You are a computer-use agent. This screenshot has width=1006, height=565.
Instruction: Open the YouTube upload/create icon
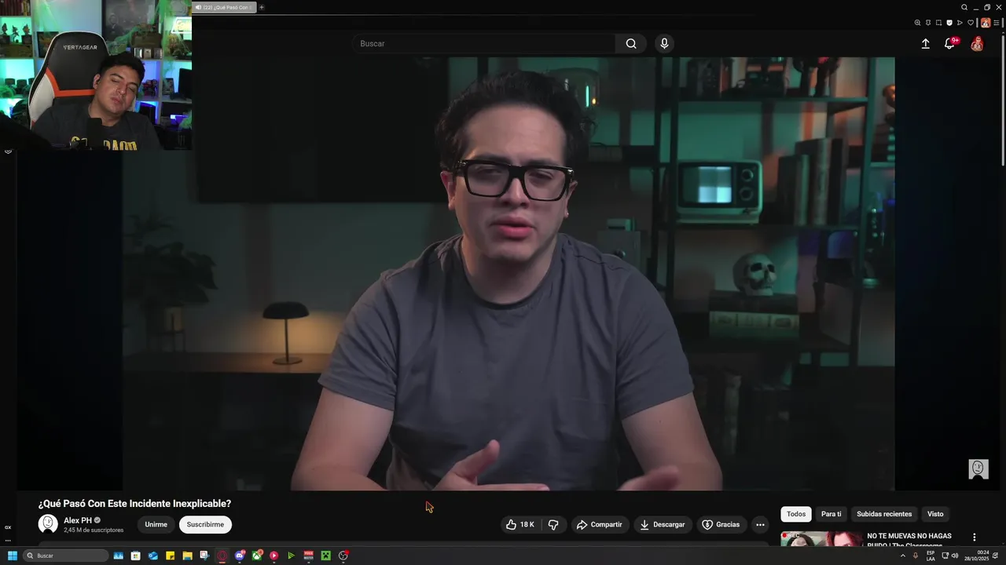coord(926,44)
